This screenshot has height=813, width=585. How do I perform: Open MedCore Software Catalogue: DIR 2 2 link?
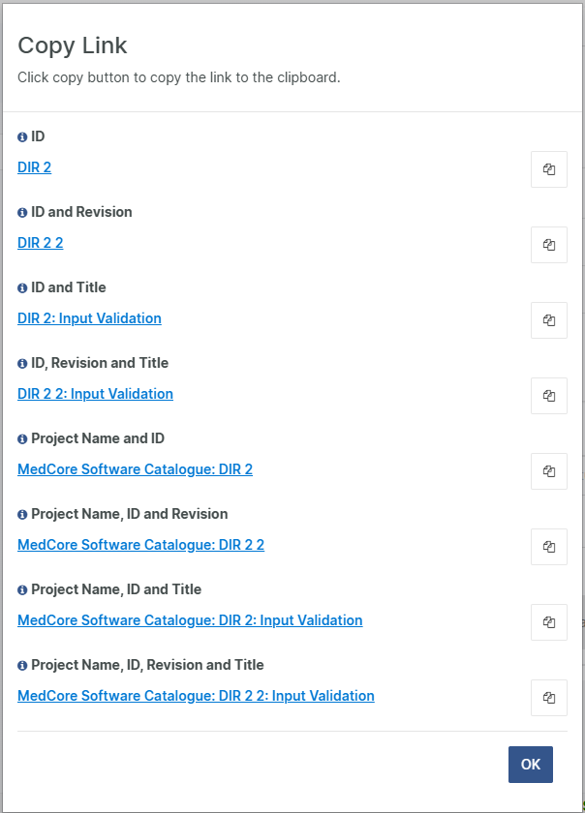(x=140, y=545)
